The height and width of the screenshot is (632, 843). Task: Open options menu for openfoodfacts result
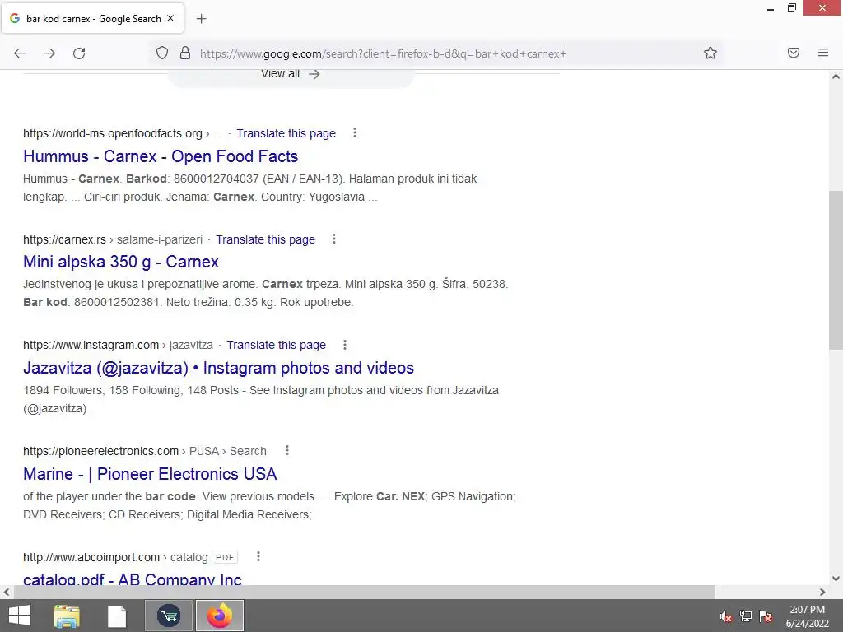click(354, 132)
